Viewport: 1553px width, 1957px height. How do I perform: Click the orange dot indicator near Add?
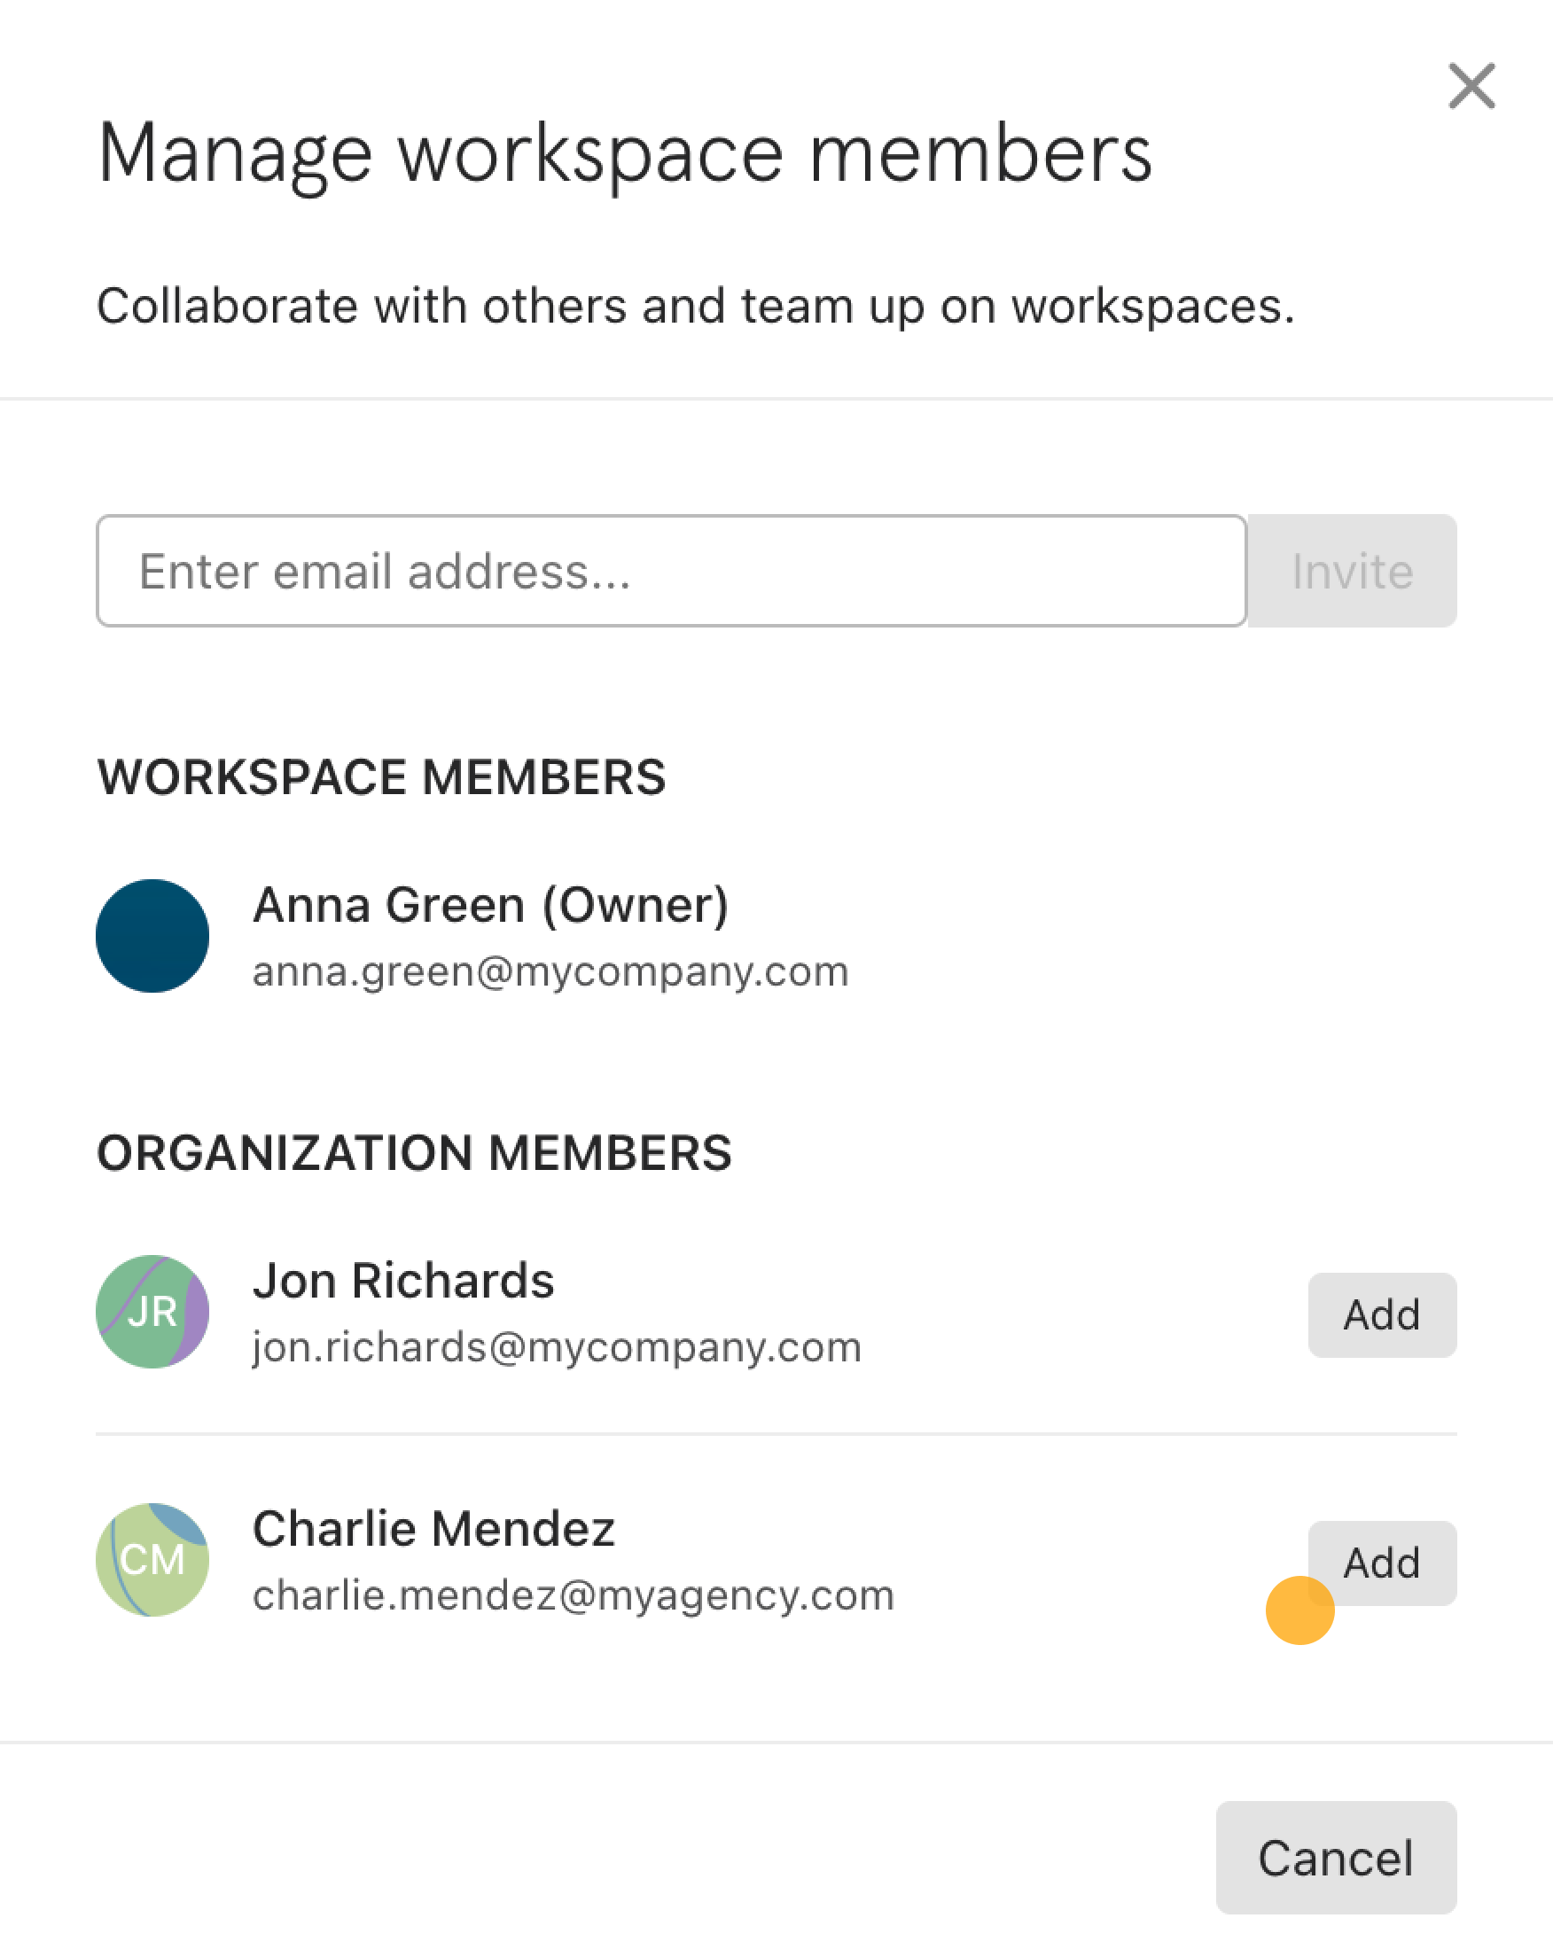click(x=1299, y=1610)
